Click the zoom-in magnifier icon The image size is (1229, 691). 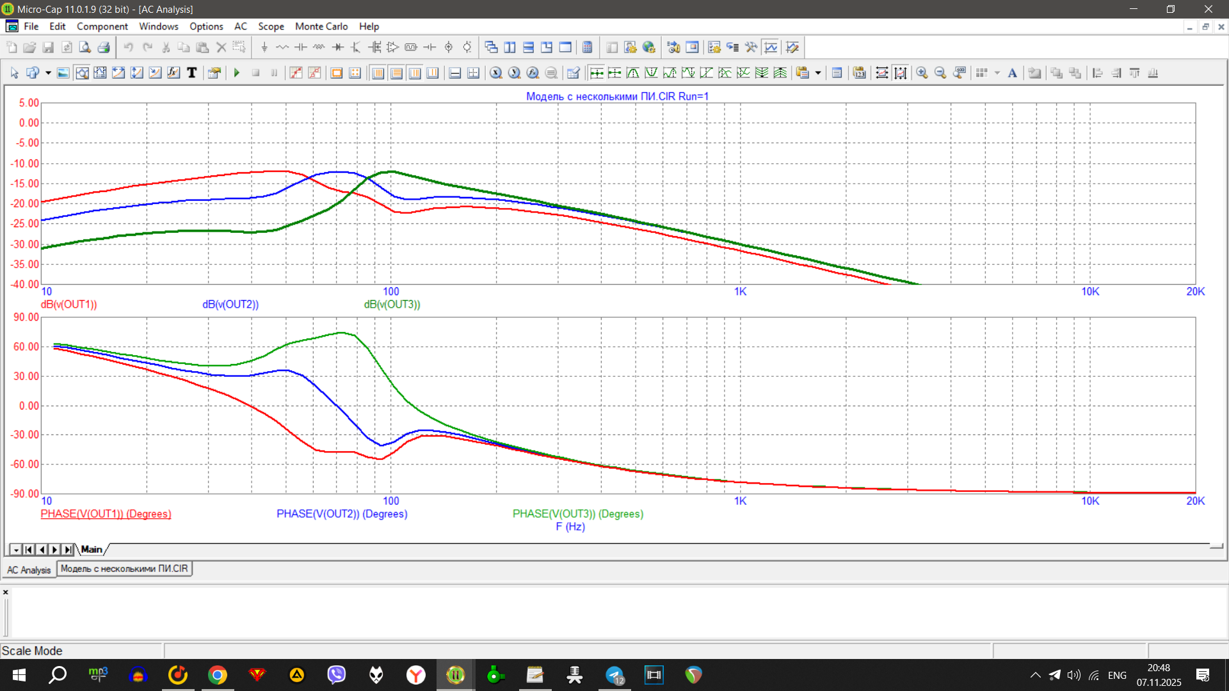coord(922,73)
